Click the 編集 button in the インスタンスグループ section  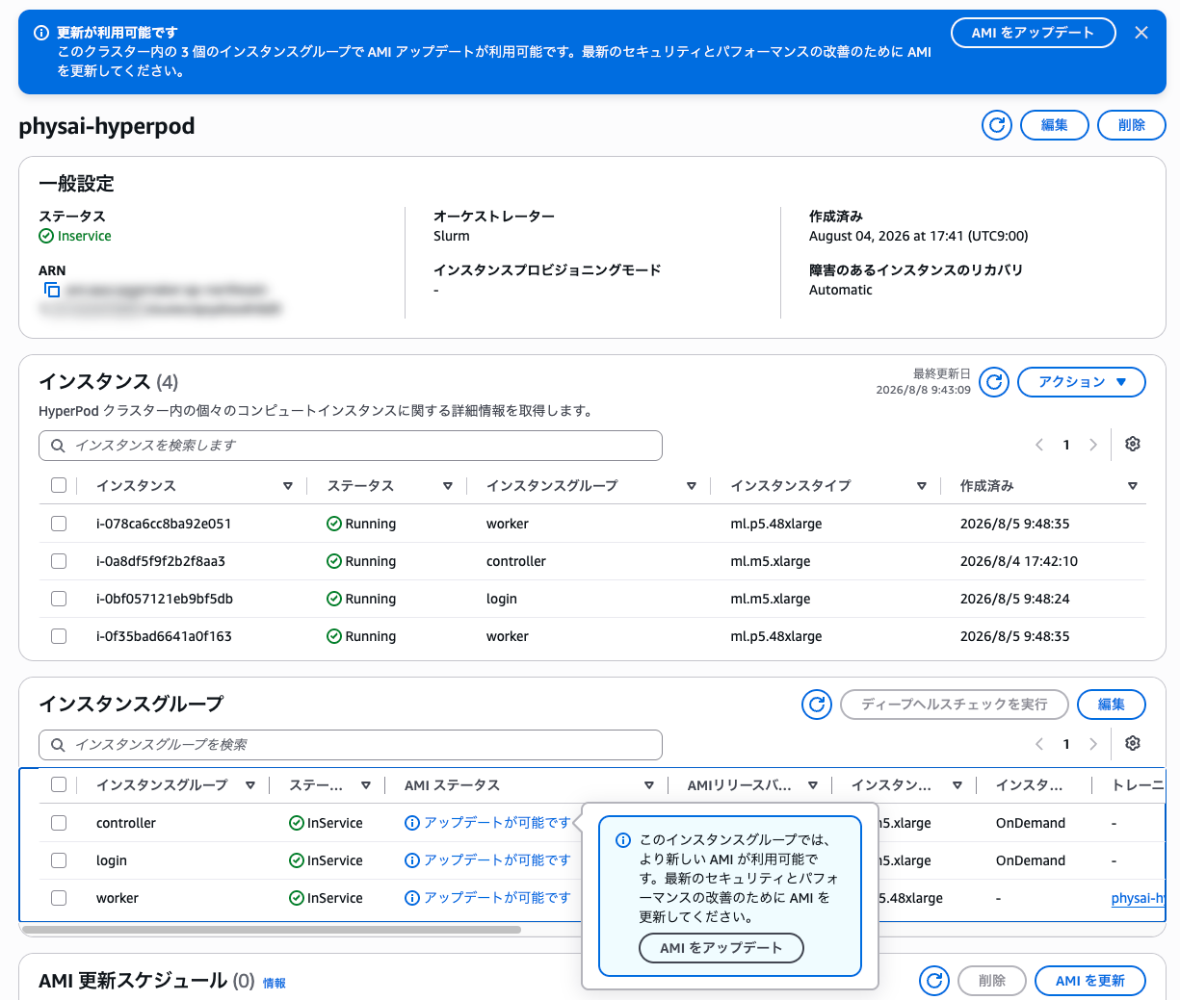point(1112,705)
